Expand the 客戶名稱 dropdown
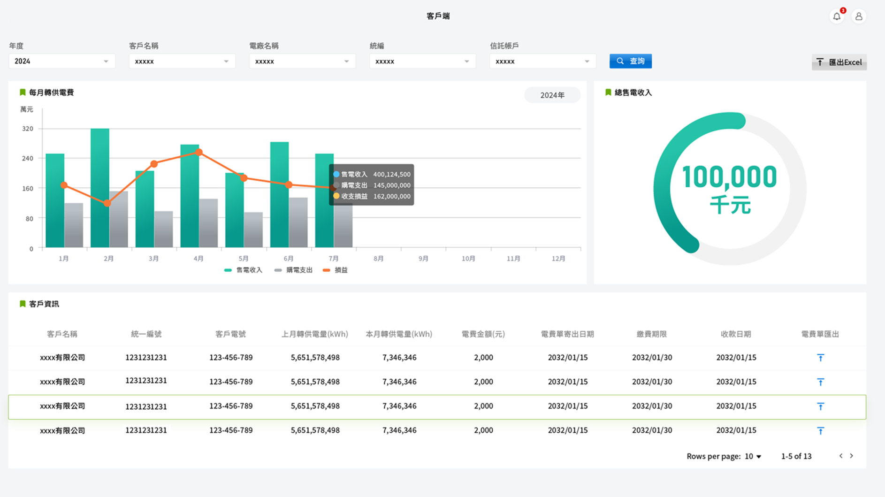This screenshot has height=497, width=885. click(x=182, y=61)
